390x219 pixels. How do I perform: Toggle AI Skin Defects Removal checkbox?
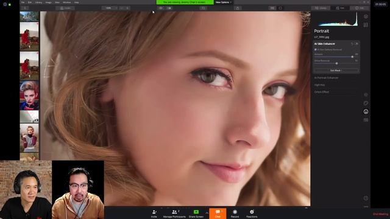[x=316, y=50]
